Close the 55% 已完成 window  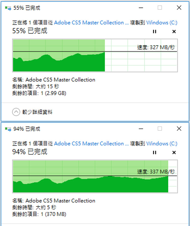point(179,8)
